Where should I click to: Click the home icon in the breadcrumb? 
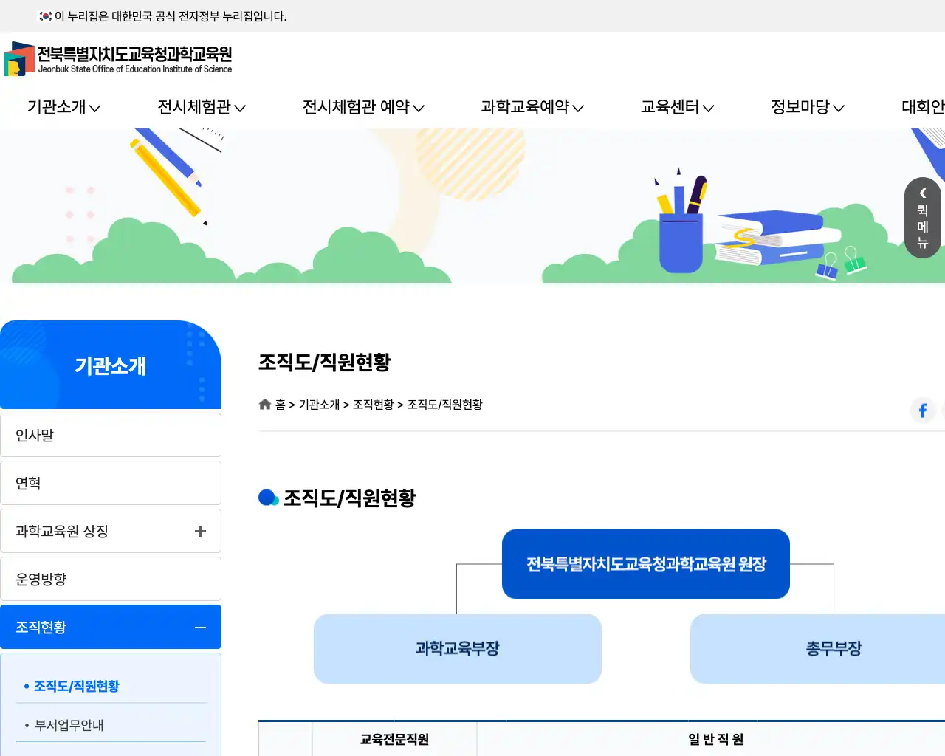(264, 404)
